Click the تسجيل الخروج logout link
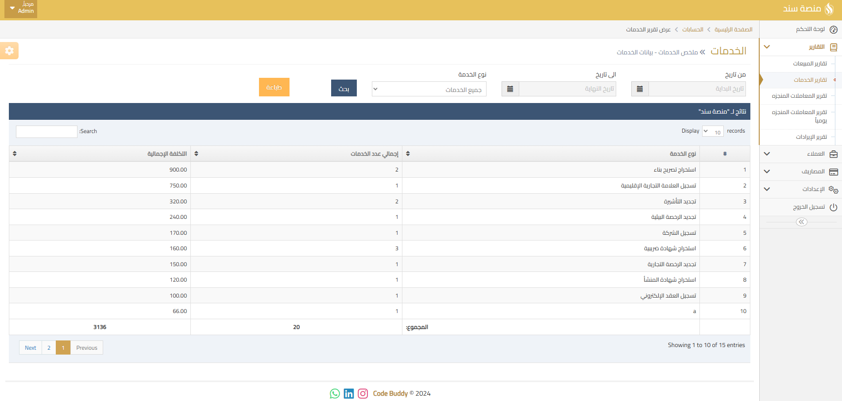This screenshot has width=842, height=401. tap(809, 207)
